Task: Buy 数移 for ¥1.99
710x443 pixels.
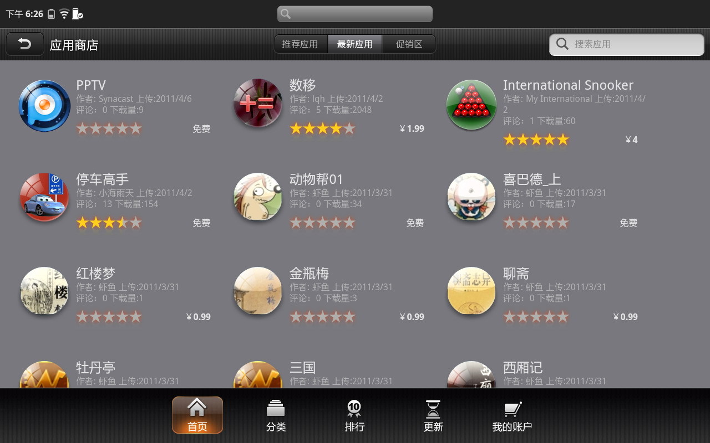Action: click(412, 128)
